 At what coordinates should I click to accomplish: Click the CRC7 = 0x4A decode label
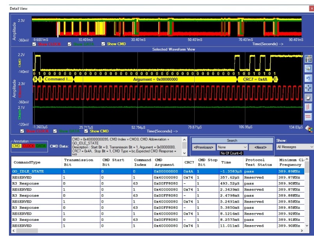coord(255,79)
